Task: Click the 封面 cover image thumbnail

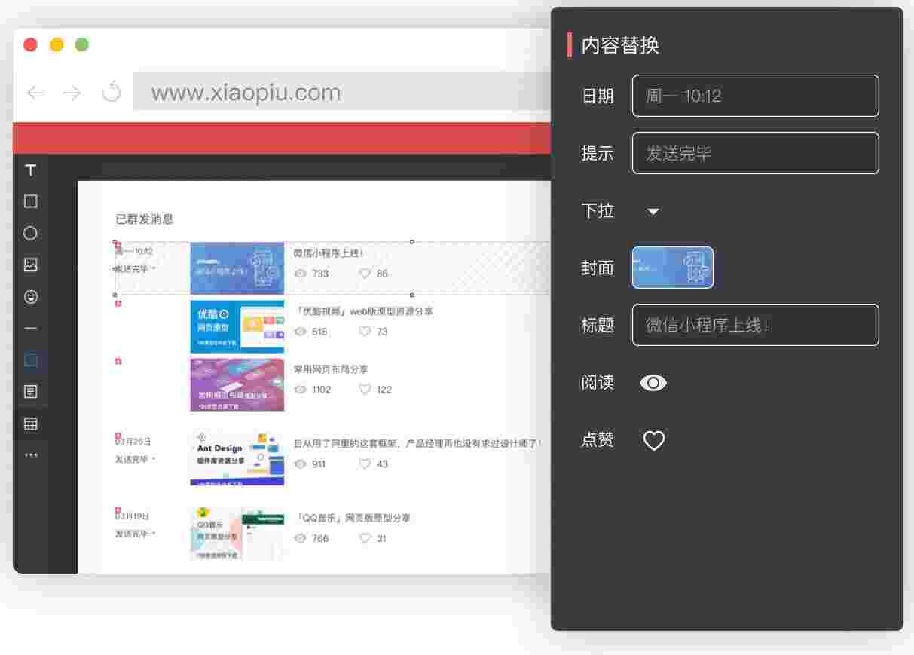Action: click(x=672, y=268)
